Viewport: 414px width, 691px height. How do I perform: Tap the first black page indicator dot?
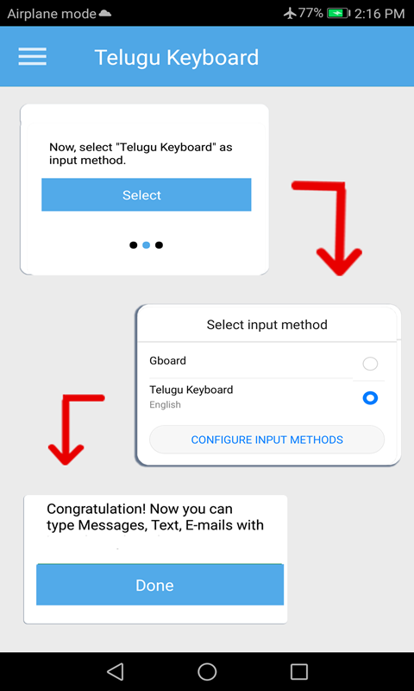(x=134, y=245)
